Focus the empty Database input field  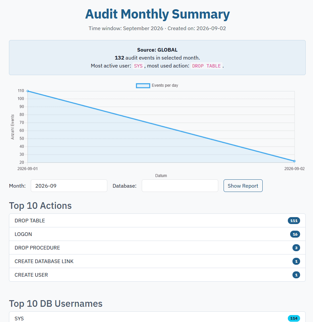180,186
